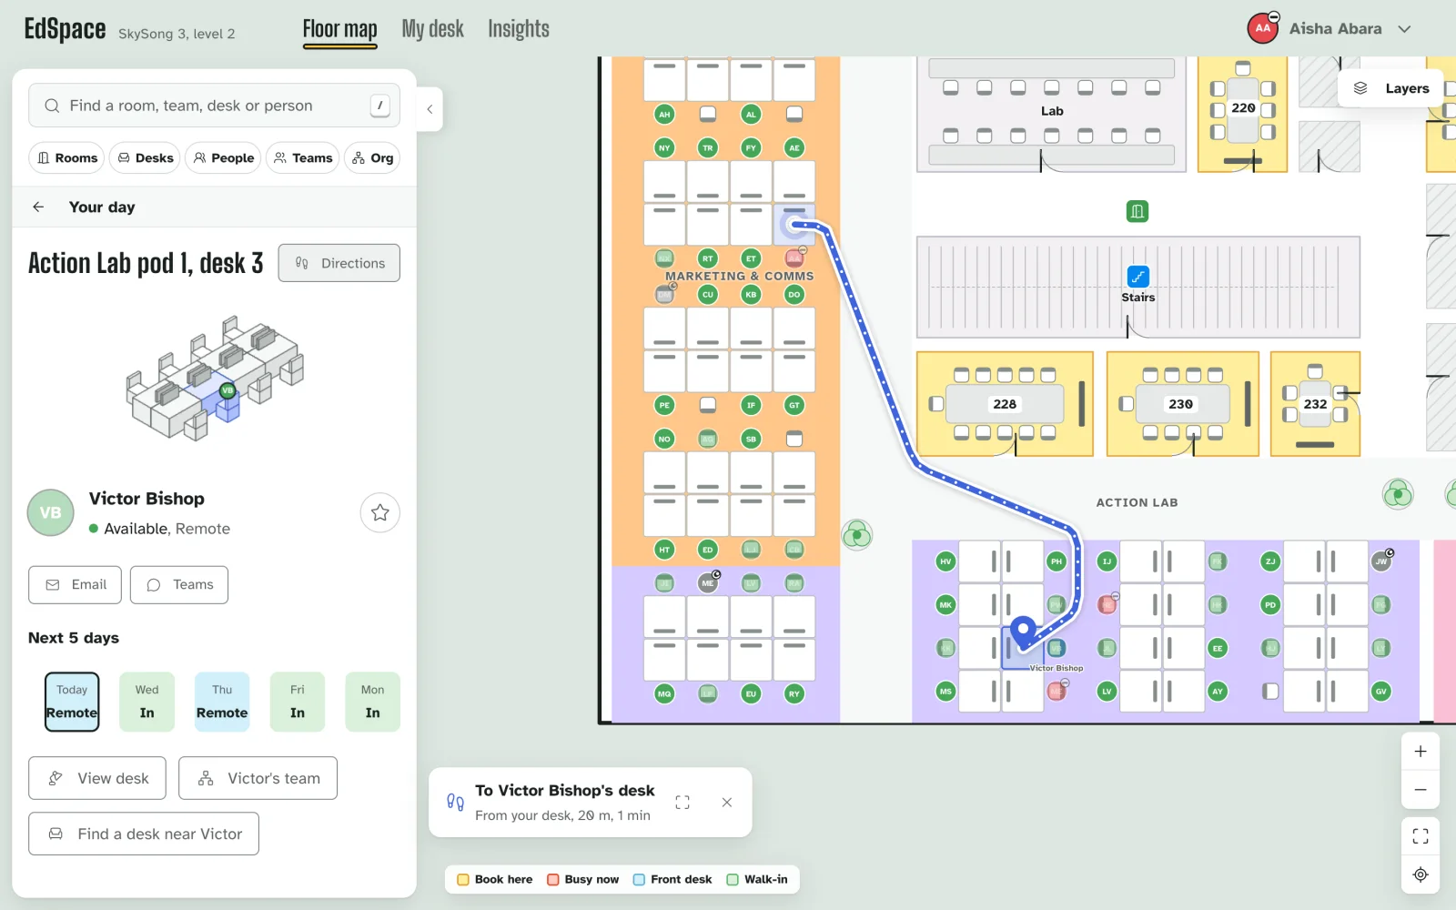Switch to the My desk tab
The width and height of the screenshot is (1456, 910).
pyautogui.click(x=433, y=30)
